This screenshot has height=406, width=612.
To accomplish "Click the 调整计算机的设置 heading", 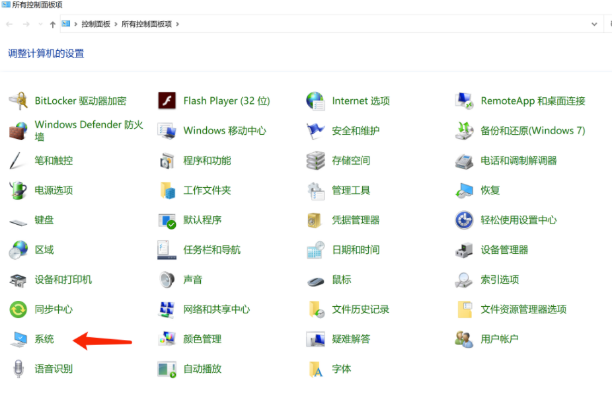I will coord(46,54).
